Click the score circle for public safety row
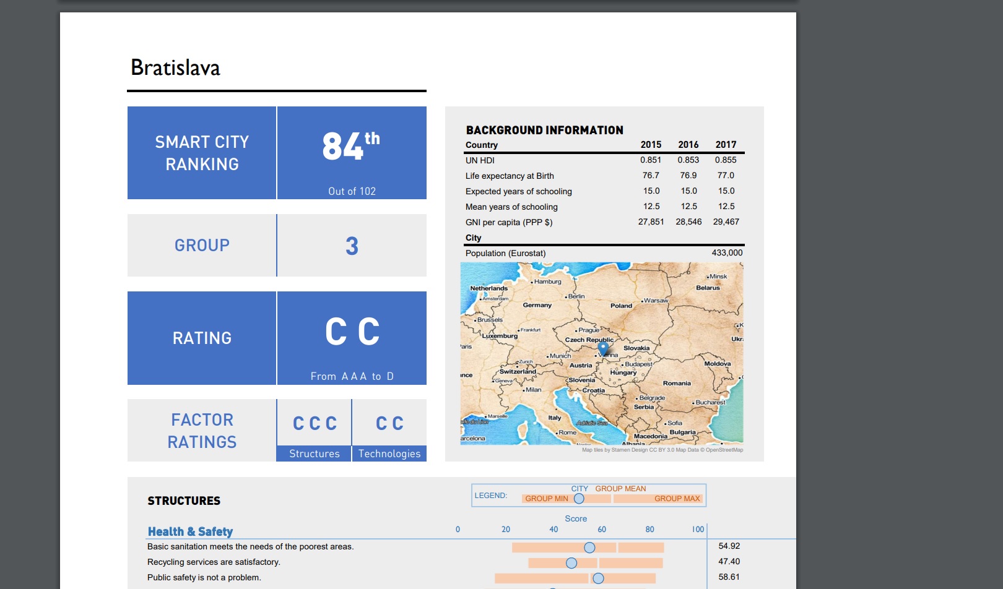This screenshot has height=589, width=1003. pos(598,578)
